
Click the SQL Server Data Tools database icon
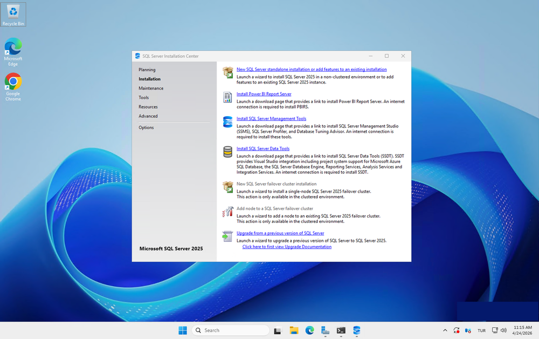(228, 152)
